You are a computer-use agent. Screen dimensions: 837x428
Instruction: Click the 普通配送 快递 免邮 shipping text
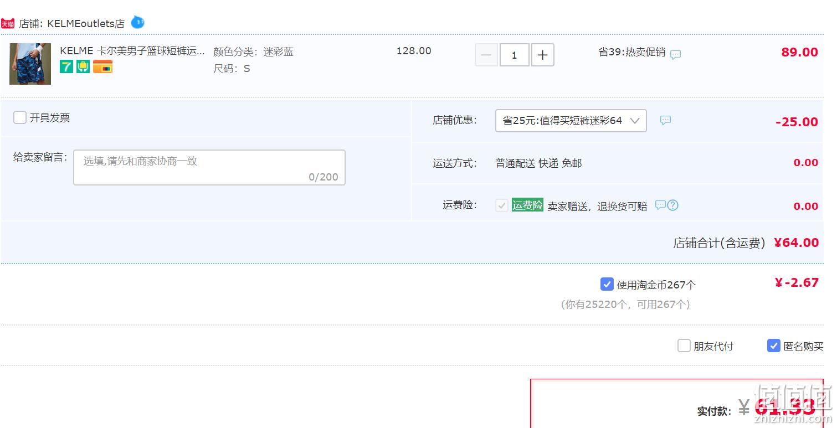click(538, 163)
